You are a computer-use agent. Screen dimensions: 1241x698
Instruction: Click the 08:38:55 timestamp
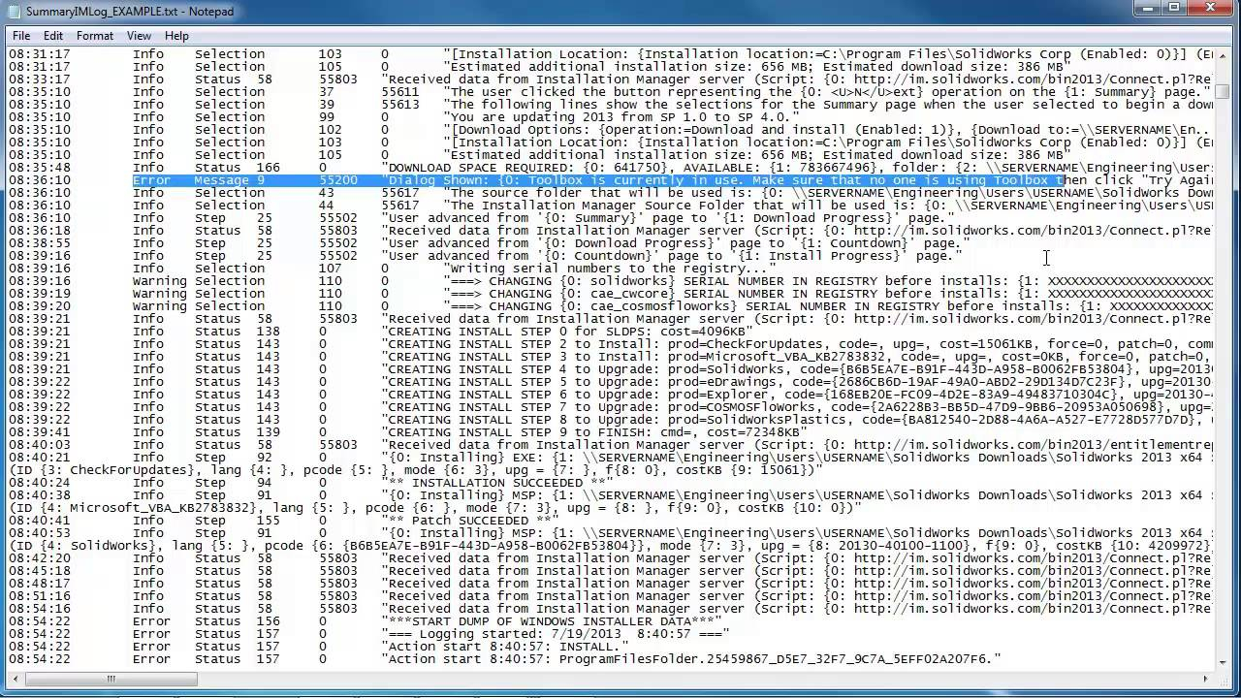[x=40, y=243]
